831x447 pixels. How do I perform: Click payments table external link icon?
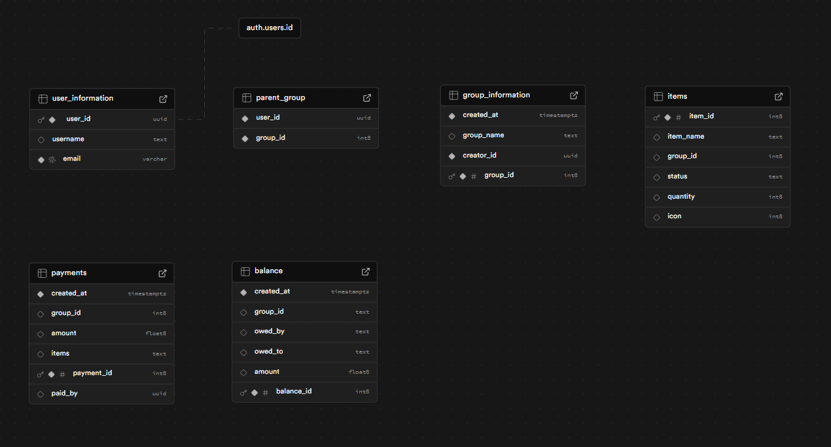pos(162,273)
